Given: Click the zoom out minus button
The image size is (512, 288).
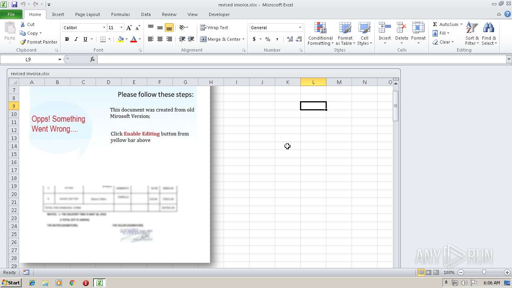Looking at the screenshot, I should (461, 272).
